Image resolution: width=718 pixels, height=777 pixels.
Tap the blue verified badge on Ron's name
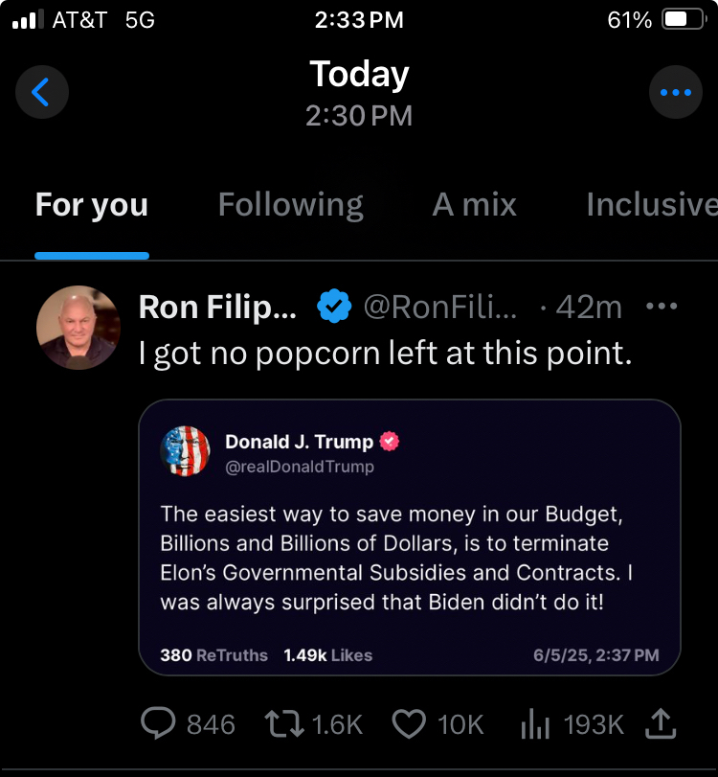333,307
